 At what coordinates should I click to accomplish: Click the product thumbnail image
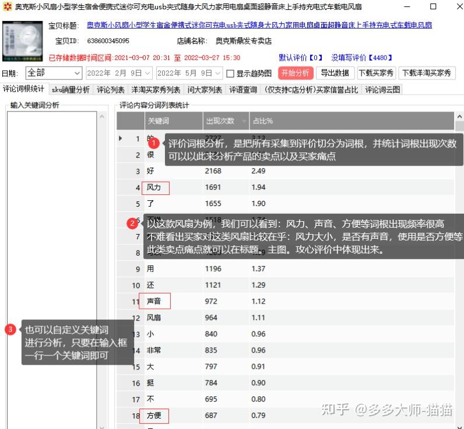tap(23, 41)
